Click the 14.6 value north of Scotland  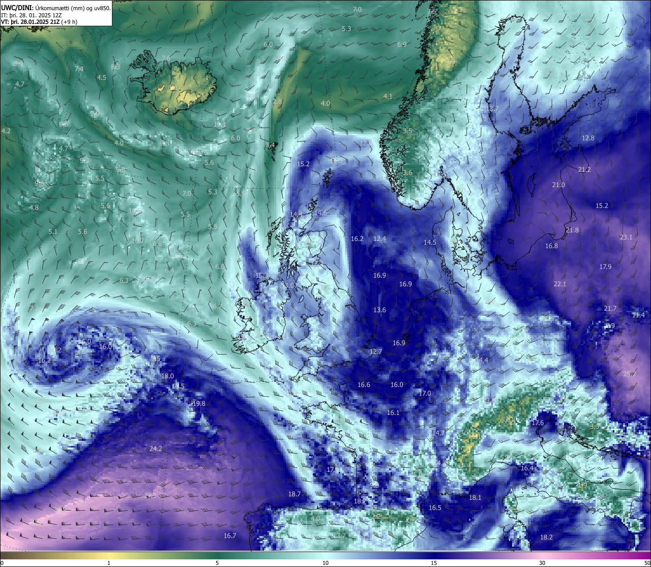point(320,213)
